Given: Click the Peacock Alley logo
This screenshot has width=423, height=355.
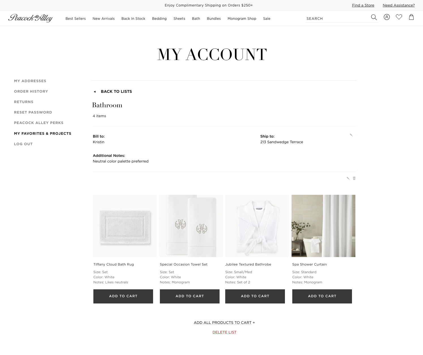Looking at the screenshot, I should pos(30,18).
